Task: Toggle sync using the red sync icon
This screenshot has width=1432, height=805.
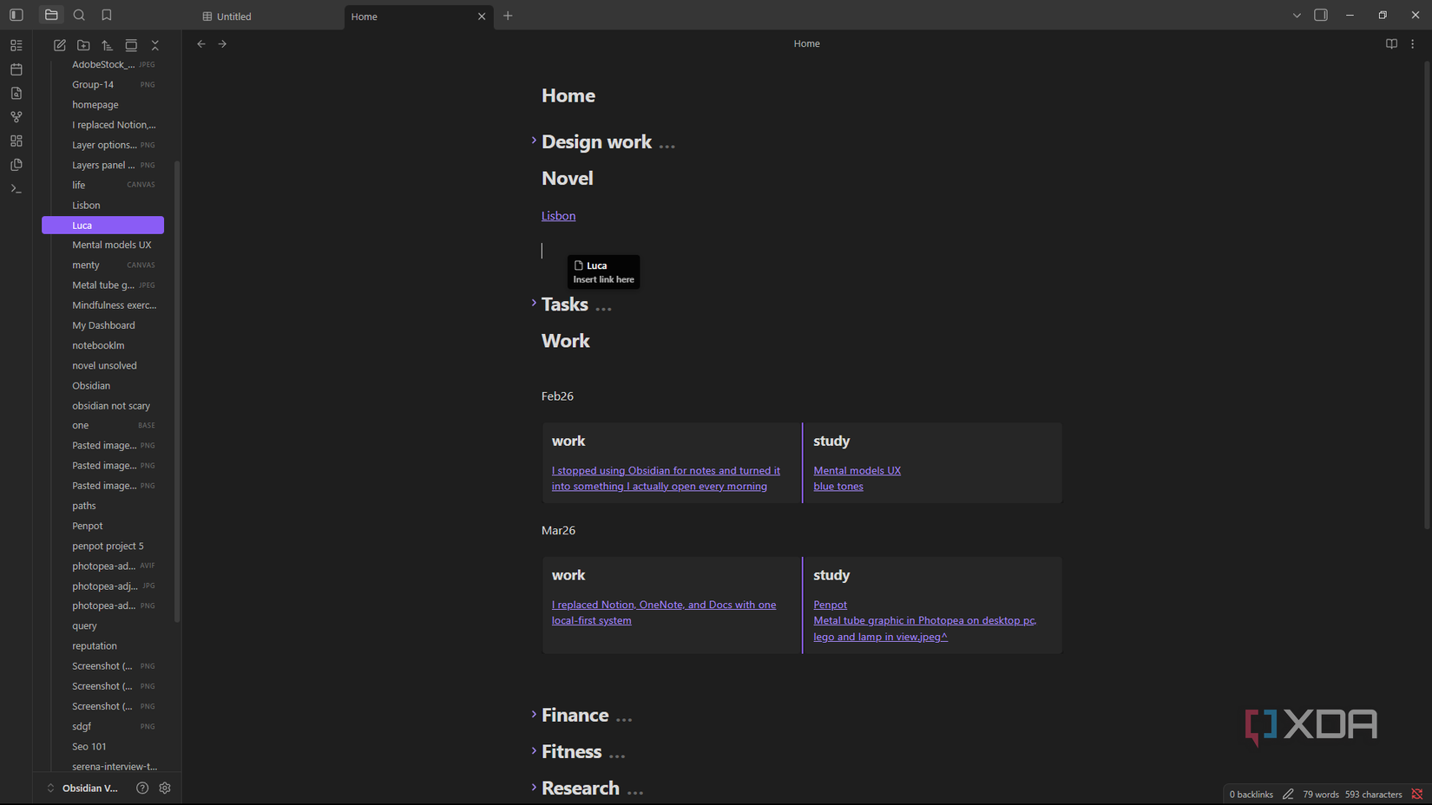Action: [1418, 794]
